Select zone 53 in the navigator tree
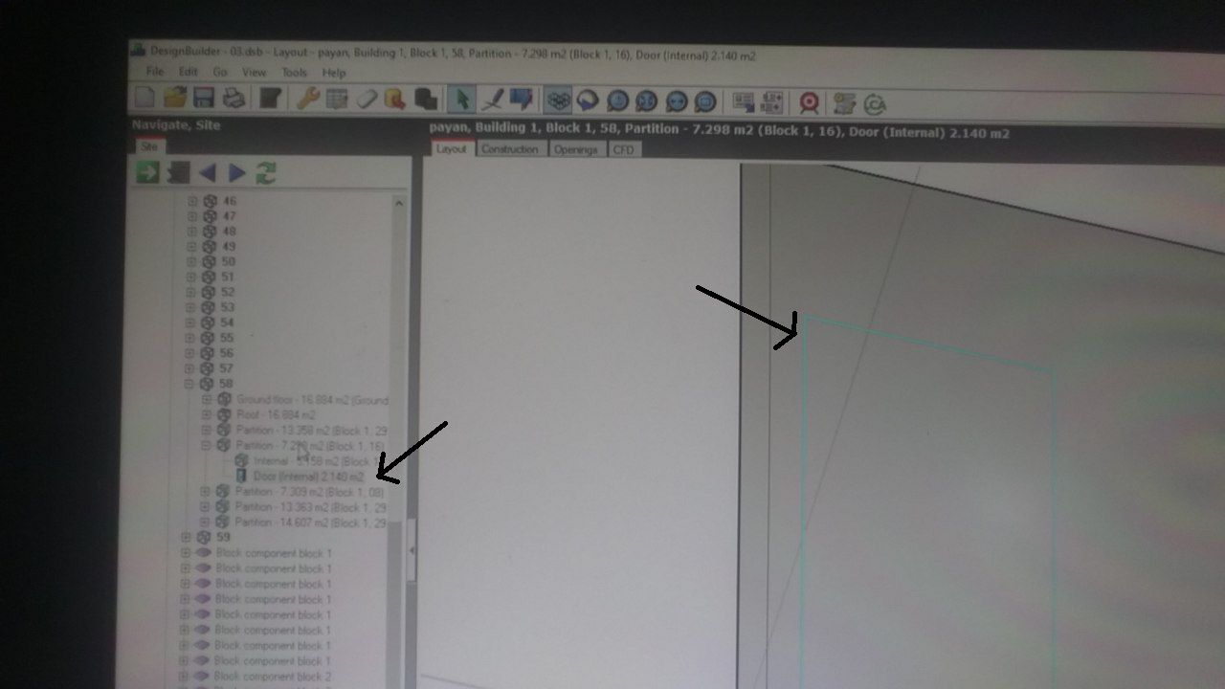 coord(228,307)
